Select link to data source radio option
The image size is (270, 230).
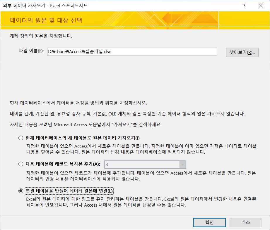click(x=21, y=191)
